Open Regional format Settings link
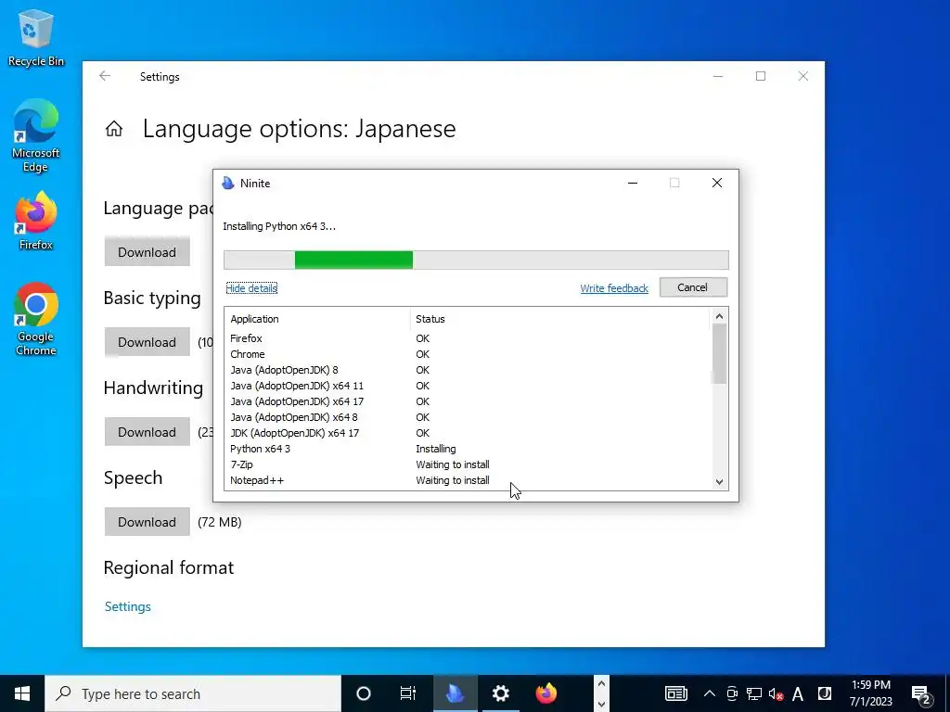This screenshot has height=712, width=950. click(x=128, y=606)
